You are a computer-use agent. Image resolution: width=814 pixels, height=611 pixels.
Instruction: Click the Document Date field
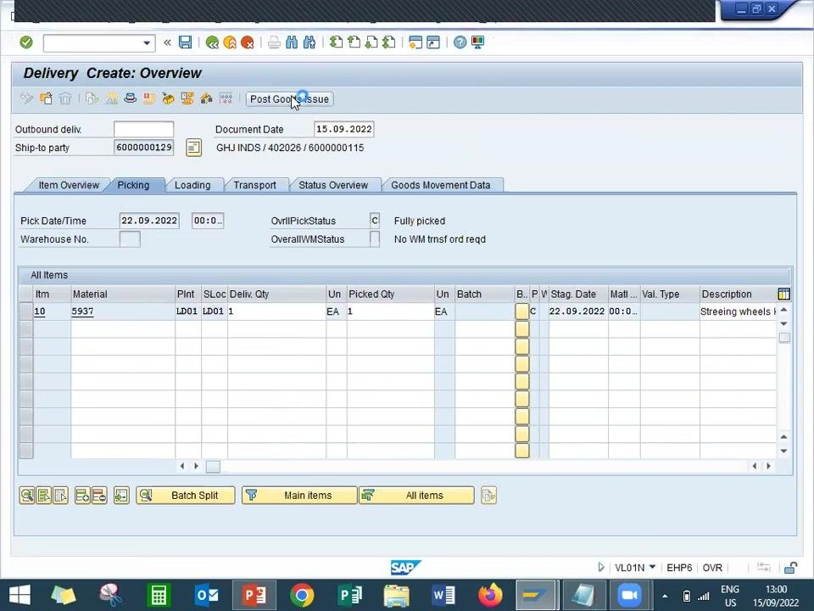(x=343, y=129)
